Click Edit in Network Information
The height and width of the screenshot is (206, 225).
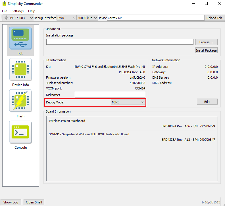(x=207, y=102)
